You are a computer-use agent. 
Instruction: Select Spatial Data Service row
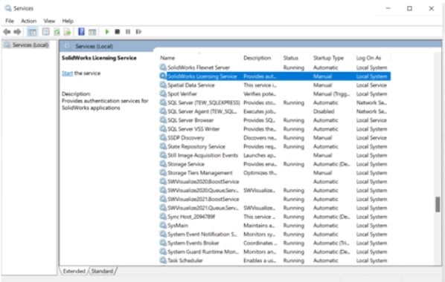275,85
